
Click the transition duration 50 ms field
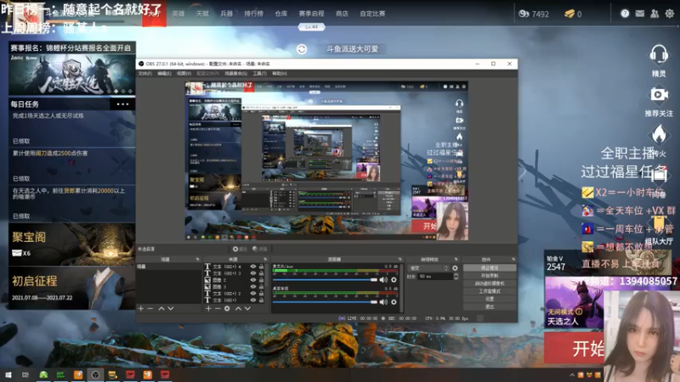coord(435,277)
